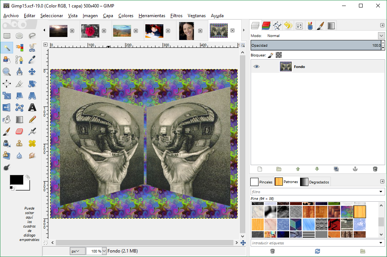The width and height of the screenshot is (387, 257).
Task: Open the layer Modo dropdown
Action: 381,36
